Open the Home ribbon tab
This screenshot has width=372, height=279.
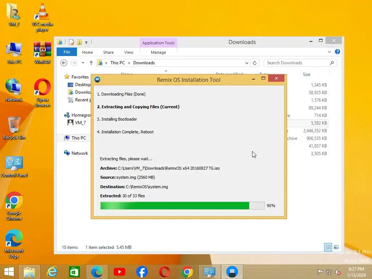click(88, 52)
